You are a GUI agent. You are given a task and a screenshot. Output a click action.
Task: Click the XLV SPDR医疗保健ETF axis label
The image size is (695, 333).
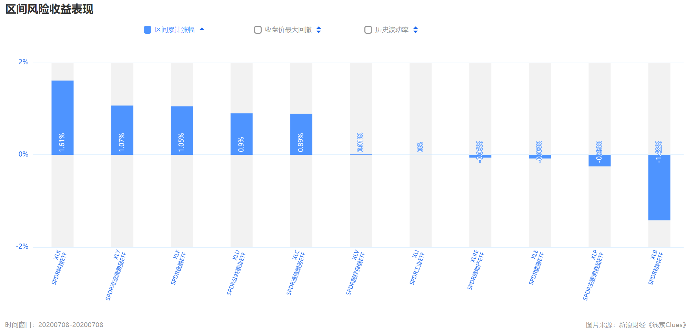[x=355, y=272]
